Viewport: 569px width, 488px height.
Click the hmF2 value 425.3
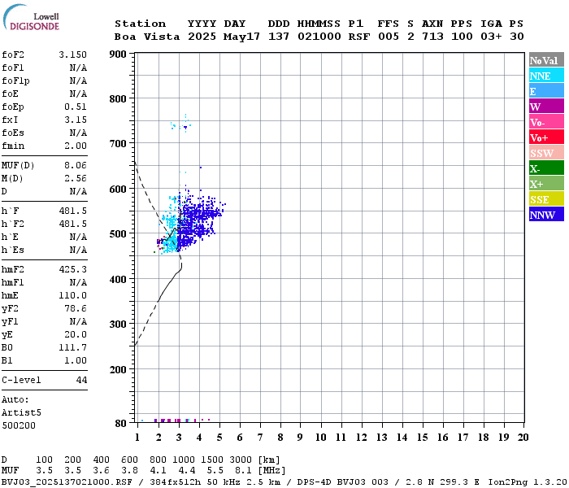[73, 269]
